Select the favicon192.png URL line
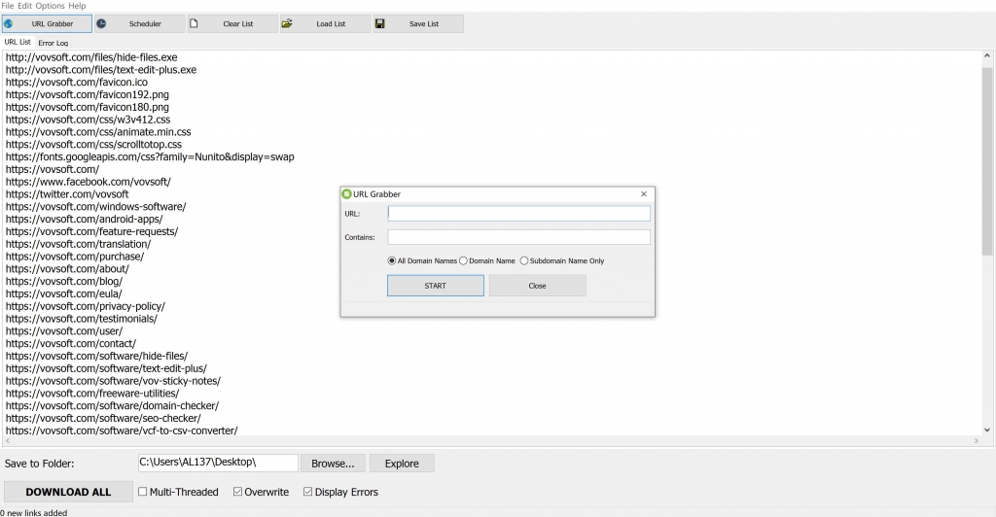996x517 pixels. tap(87, 94)
